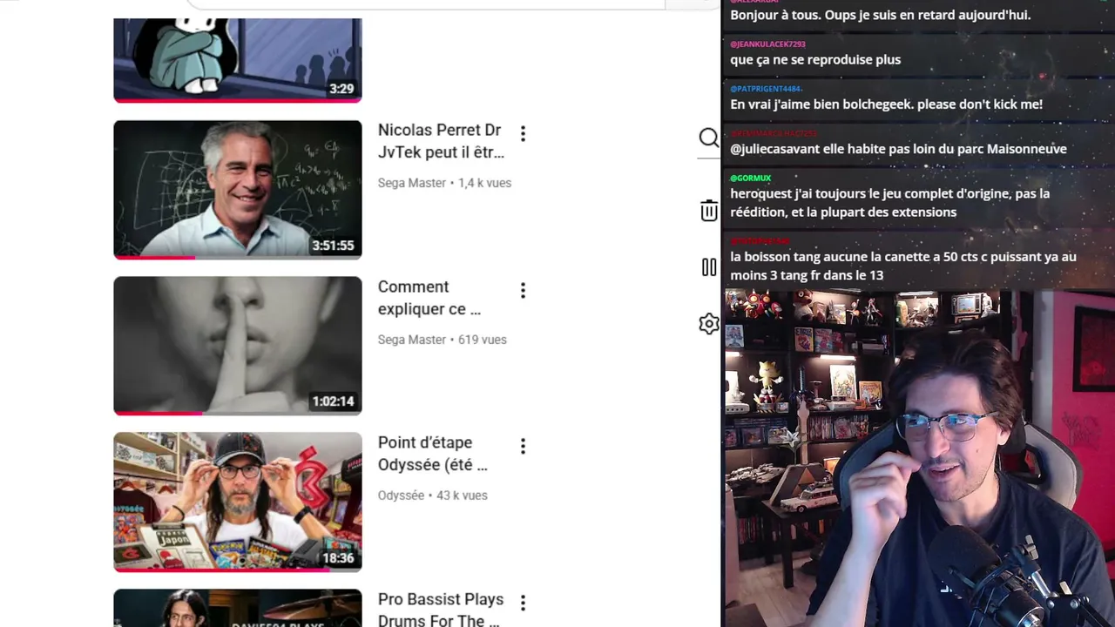This screenshot has height=627, width=1115.
Task: Open the 3:29 cartoon video thumbnail
Action: tap(238, 60)
